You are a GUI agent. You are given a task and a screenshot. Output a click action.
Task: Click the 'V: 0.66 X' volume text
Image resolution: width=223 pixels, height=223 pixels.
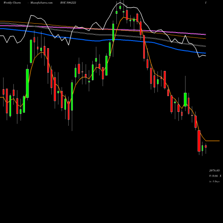215,176
